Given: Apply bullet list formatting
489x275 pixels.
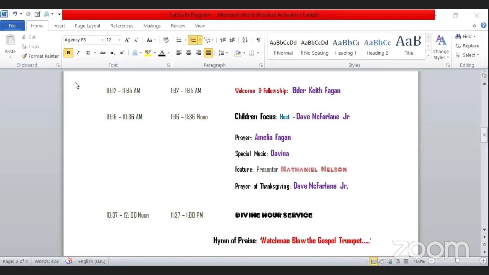Looking at the screenshot, I should point(179,40).
